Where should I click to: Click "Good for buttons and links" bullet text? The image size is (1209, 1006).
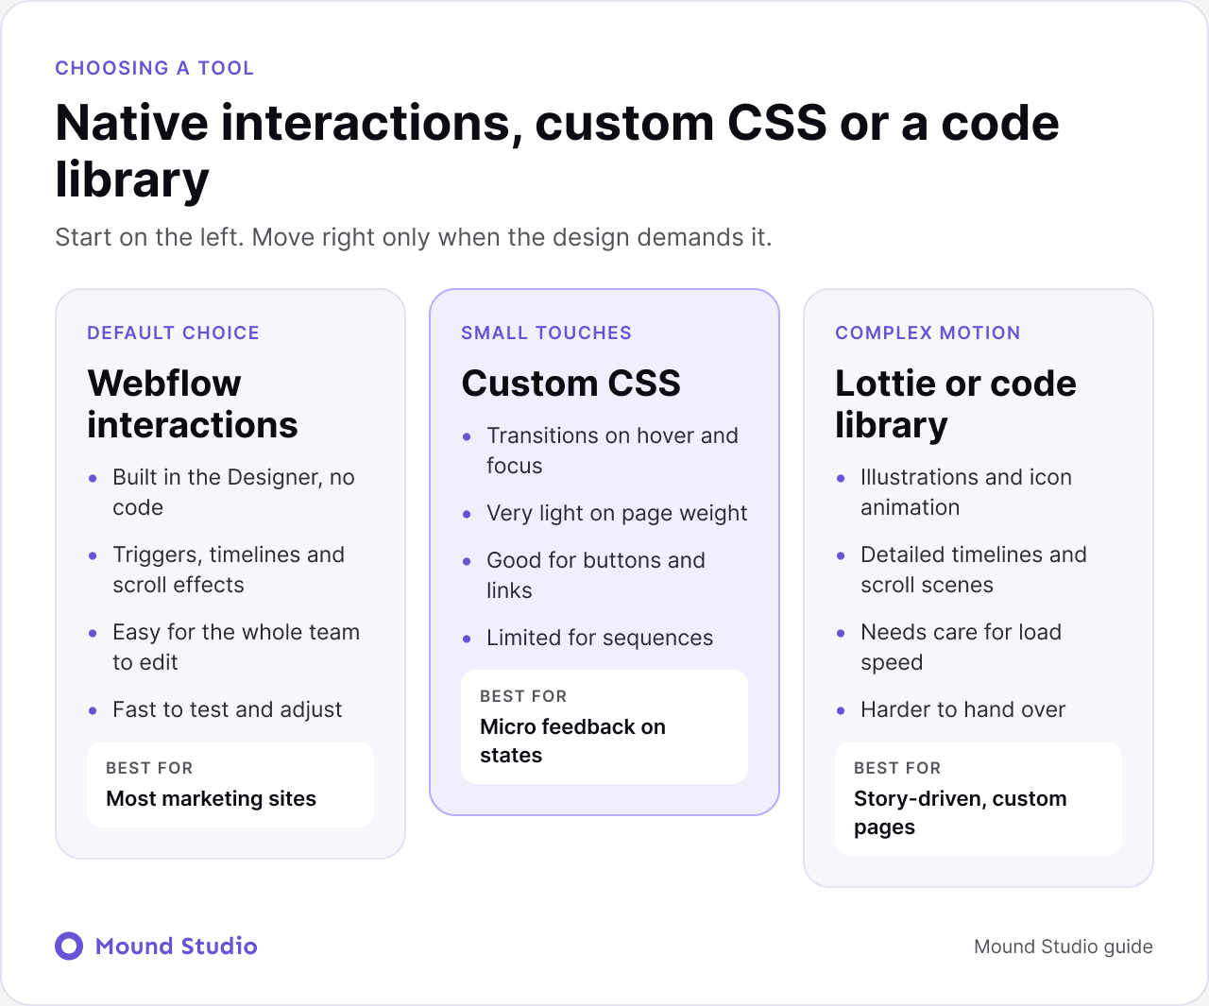(x=596, y=575)
